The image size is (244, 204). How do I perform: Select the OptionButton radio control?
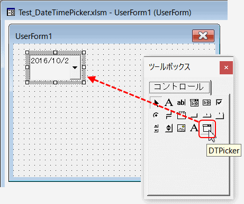[156, 115]
